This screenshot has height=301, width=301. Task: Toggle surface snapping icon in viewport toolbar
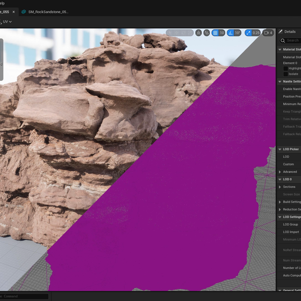coord(207,33)
